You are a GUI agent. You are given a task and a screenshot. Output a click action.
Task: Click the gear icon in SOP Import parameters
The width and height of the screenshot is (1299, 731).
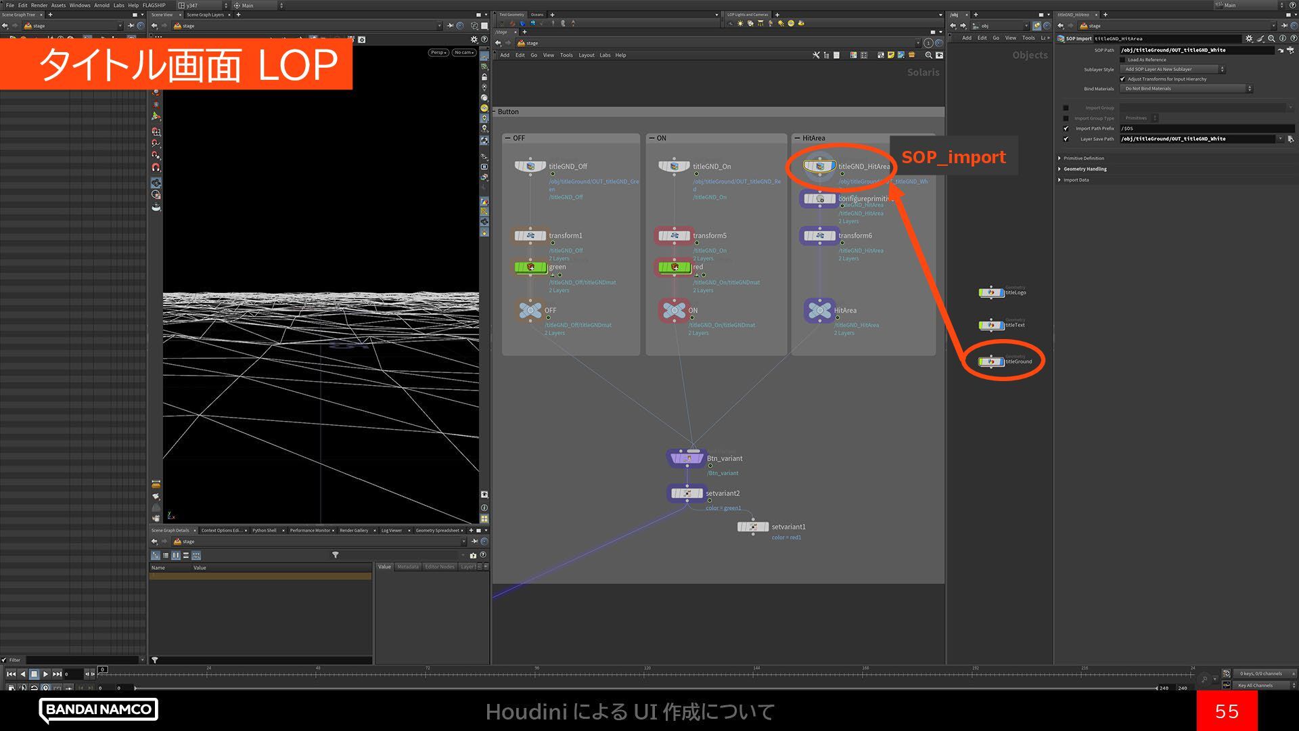tap(1249, 39)
